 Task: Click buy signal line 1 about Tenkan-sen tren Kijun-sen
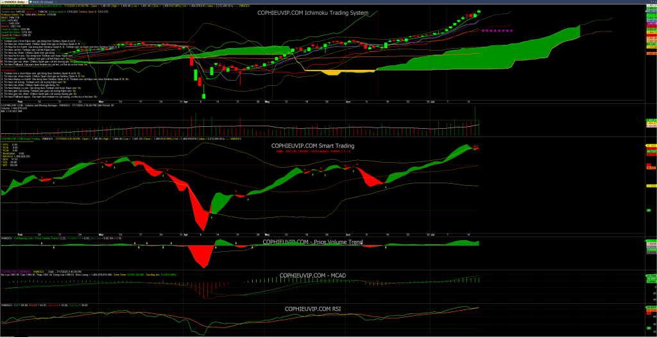point(41,41)
